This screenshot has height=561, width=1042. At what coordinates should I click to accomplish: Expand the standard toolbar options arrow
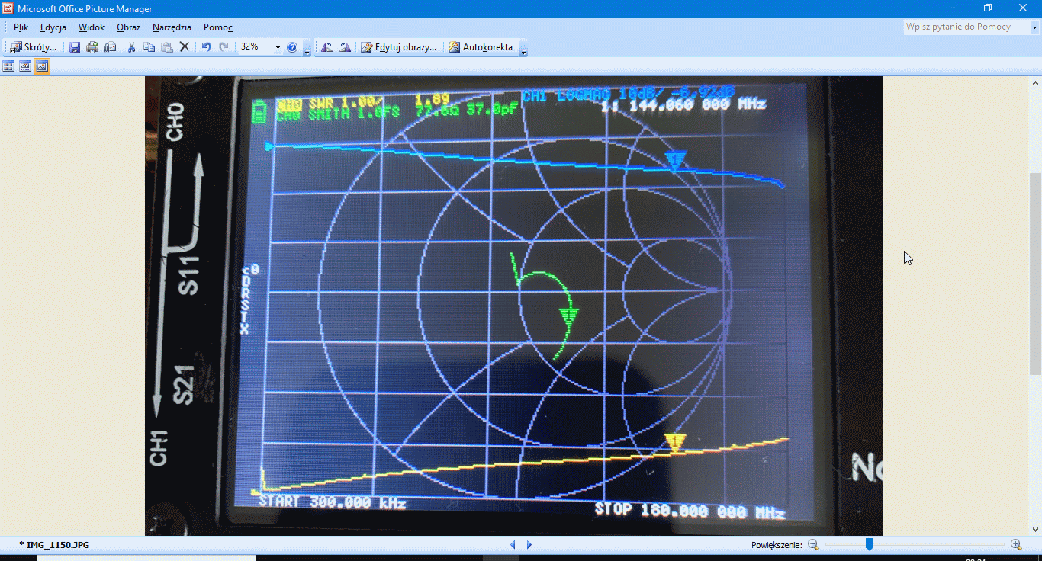307,50
